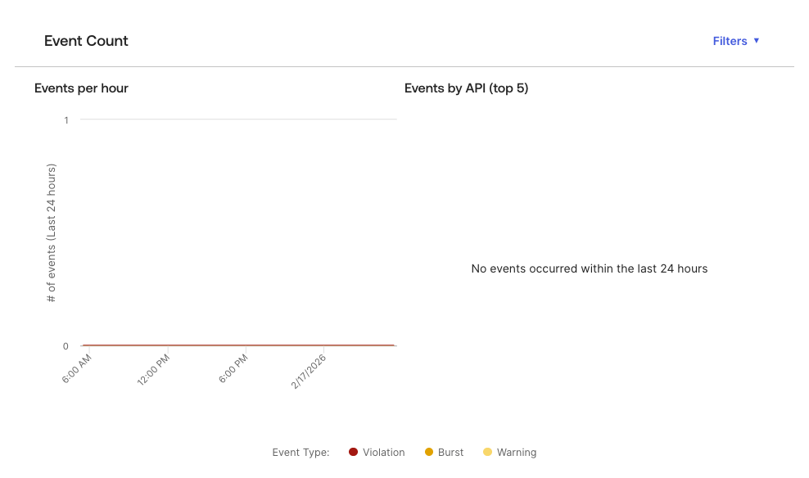Image resolution: width=809 pixels, height=478 pixels.
Task: Click the flat event count line at zero
Action: tap(237, 345)
